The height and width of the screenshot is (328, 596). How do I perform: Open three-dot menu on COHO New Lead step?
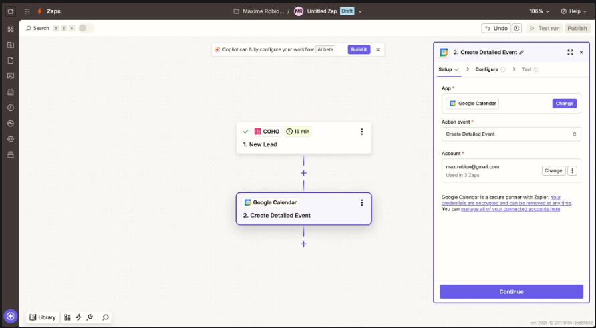click(362, 132)
